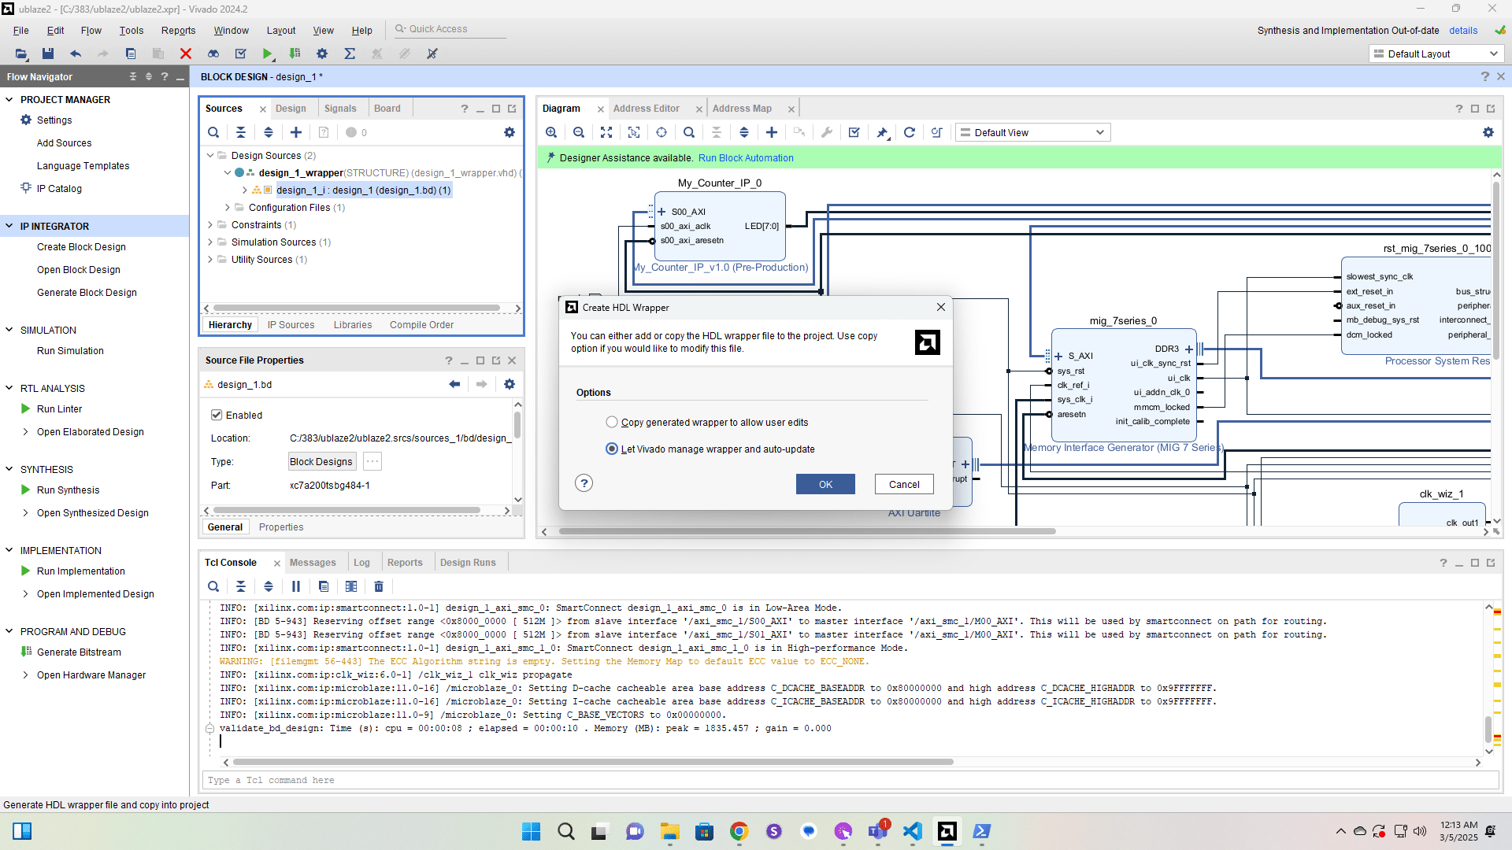Expand the Constraints folder in Sources
The image size is (1512, 850).
tap(210, 225)
